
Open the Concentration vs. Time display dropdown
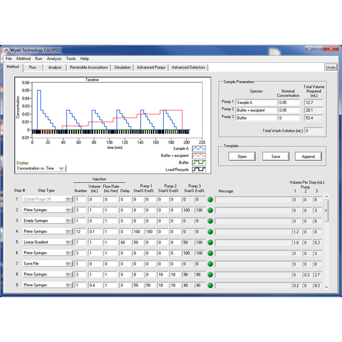coord(62,168)
